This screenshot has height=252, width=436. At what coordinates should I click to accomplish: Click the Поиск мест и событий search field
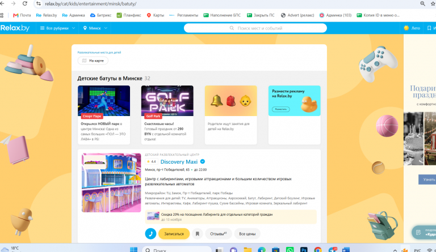255,28
